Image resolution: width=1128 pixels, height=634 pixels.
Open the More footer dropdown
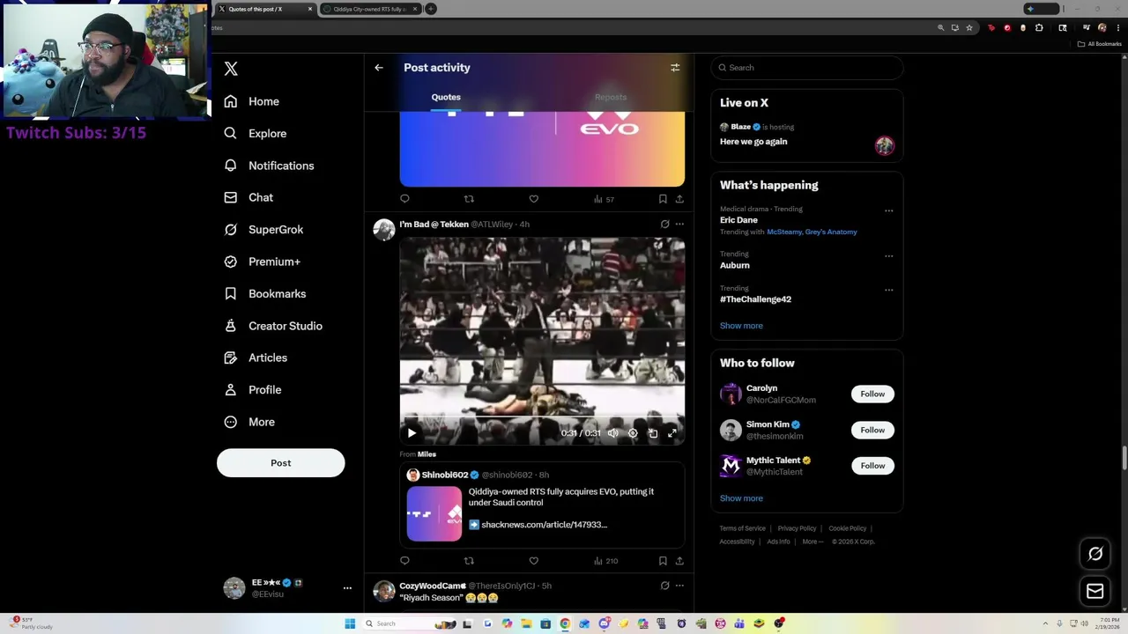coord(813,542)
